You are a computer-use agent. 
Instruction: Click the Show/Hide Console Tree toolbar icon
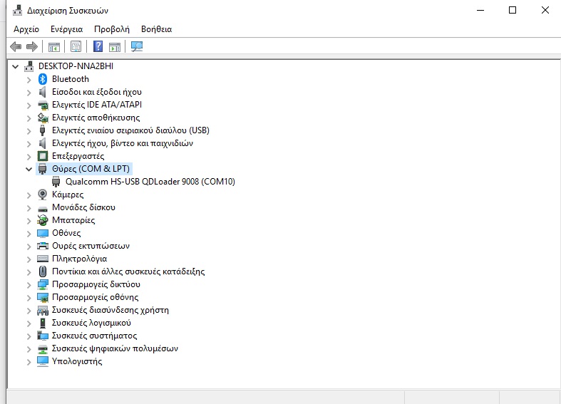click(53, 47)
